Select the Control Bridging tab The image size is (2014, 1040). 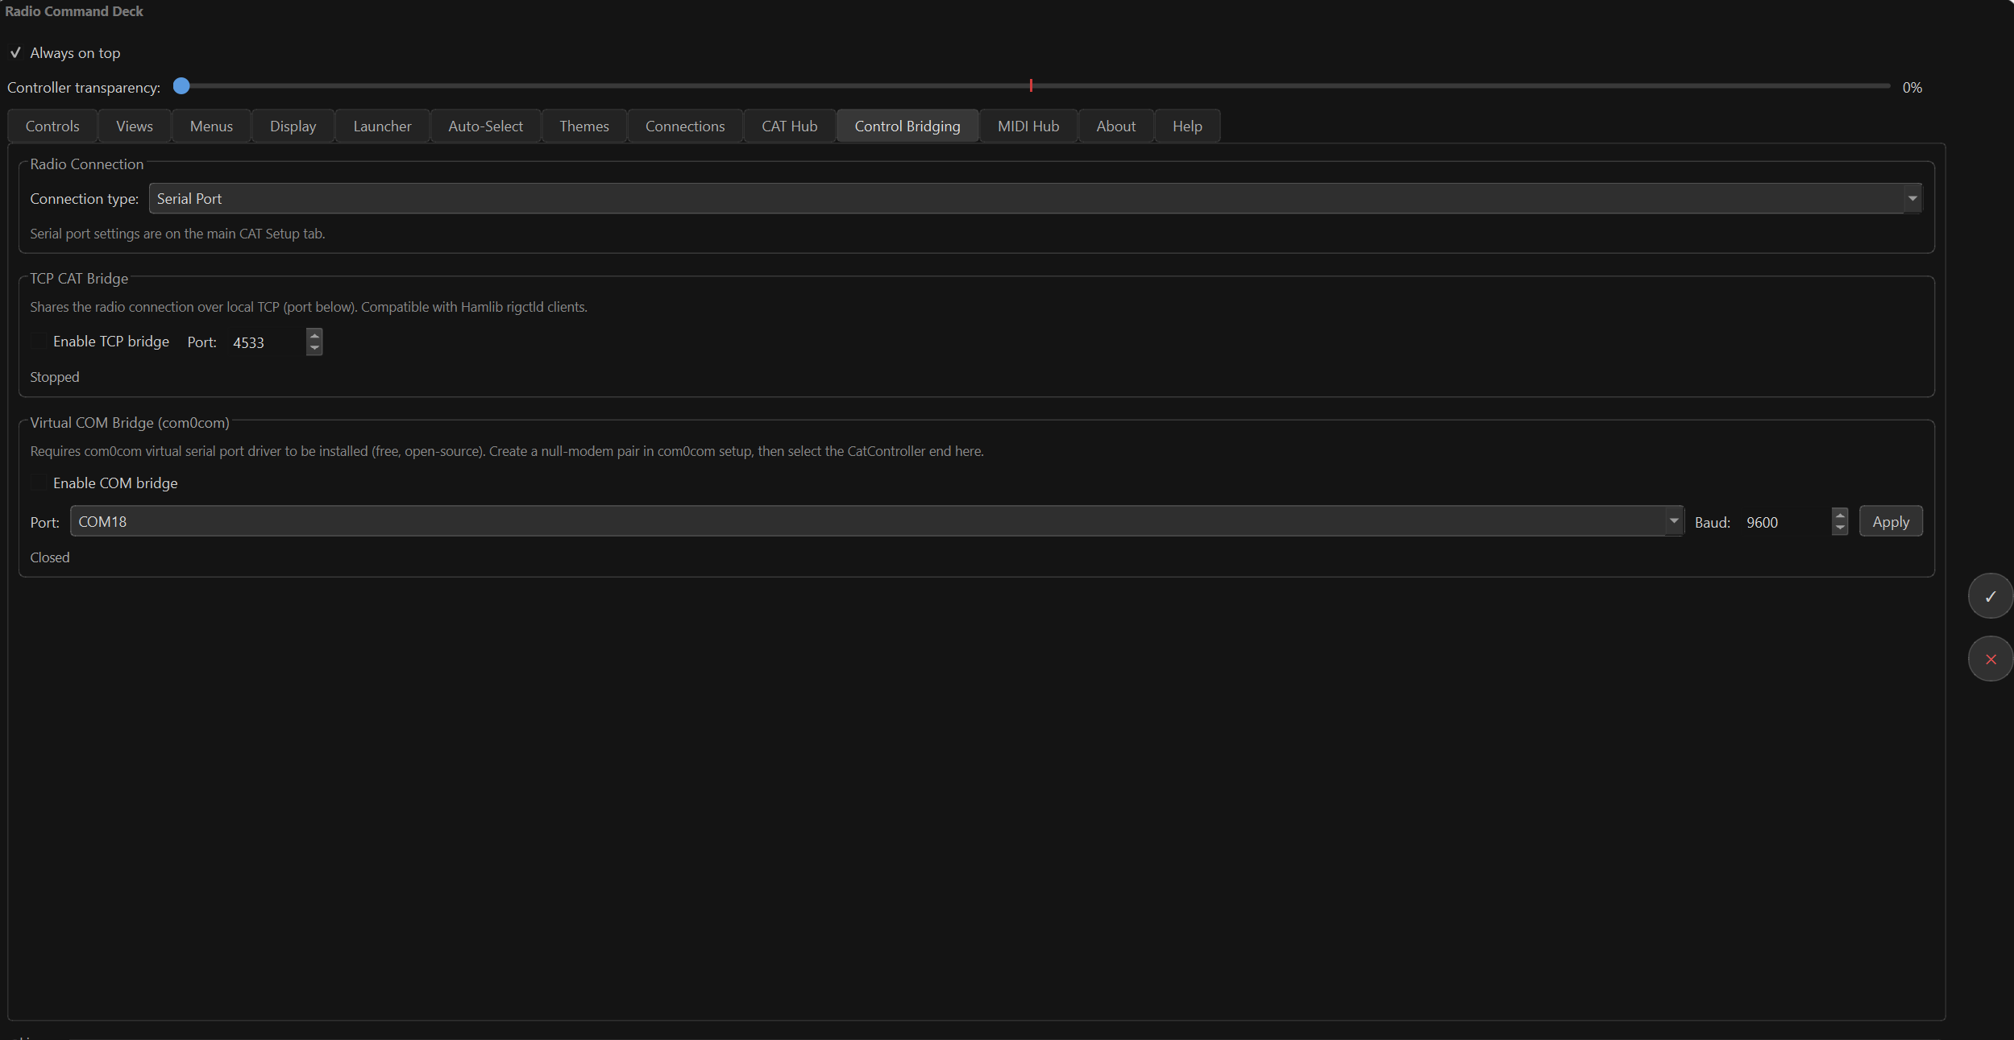[907, 126]
